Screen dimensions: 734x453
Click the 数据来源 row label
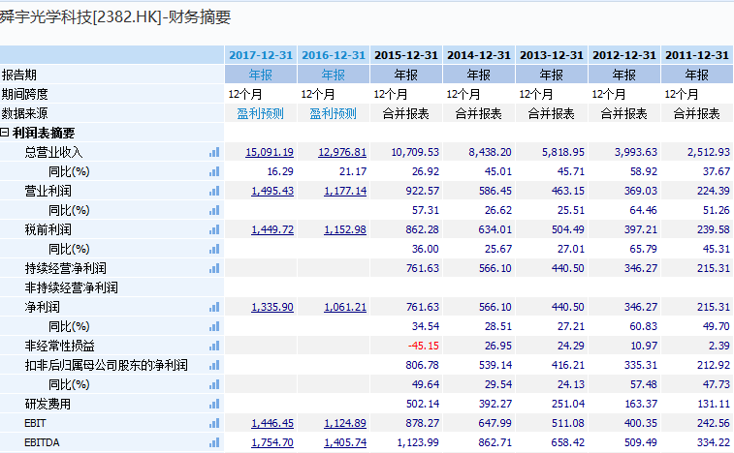25,113
